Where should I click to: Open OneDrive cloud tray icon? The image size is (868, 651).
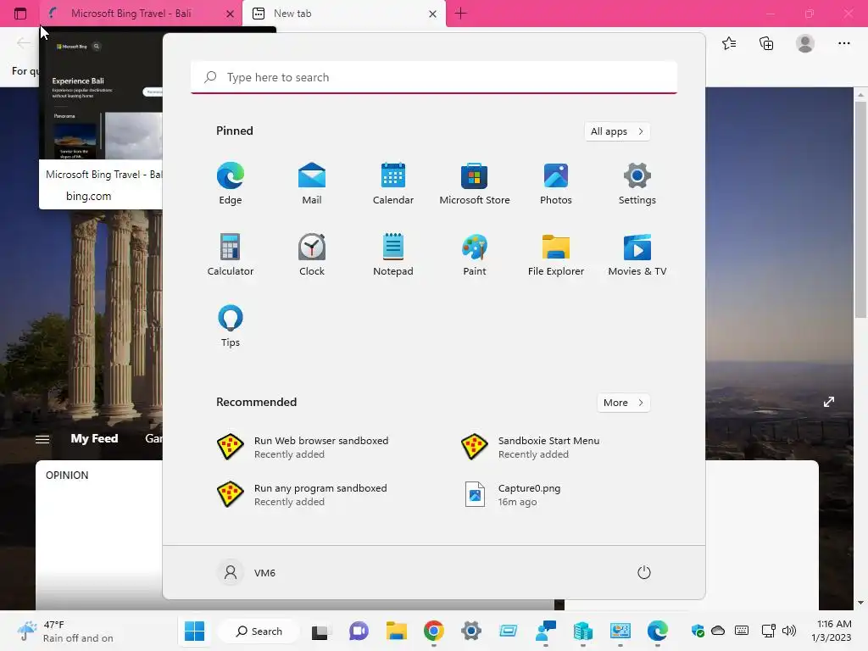[718, 631]
